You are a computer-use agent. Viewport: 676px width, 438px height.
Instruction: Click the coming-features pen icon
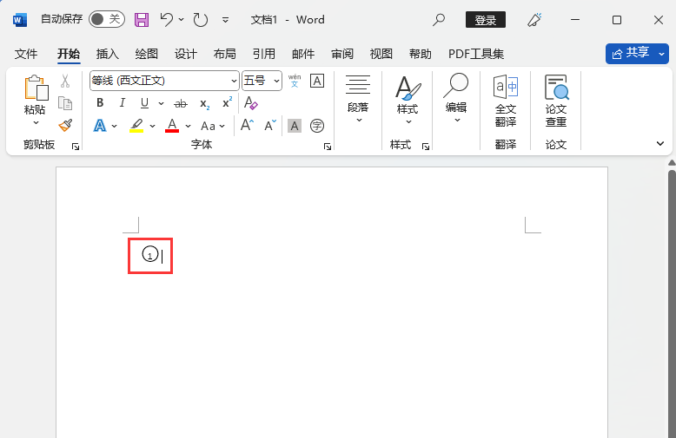coord(534,20)
